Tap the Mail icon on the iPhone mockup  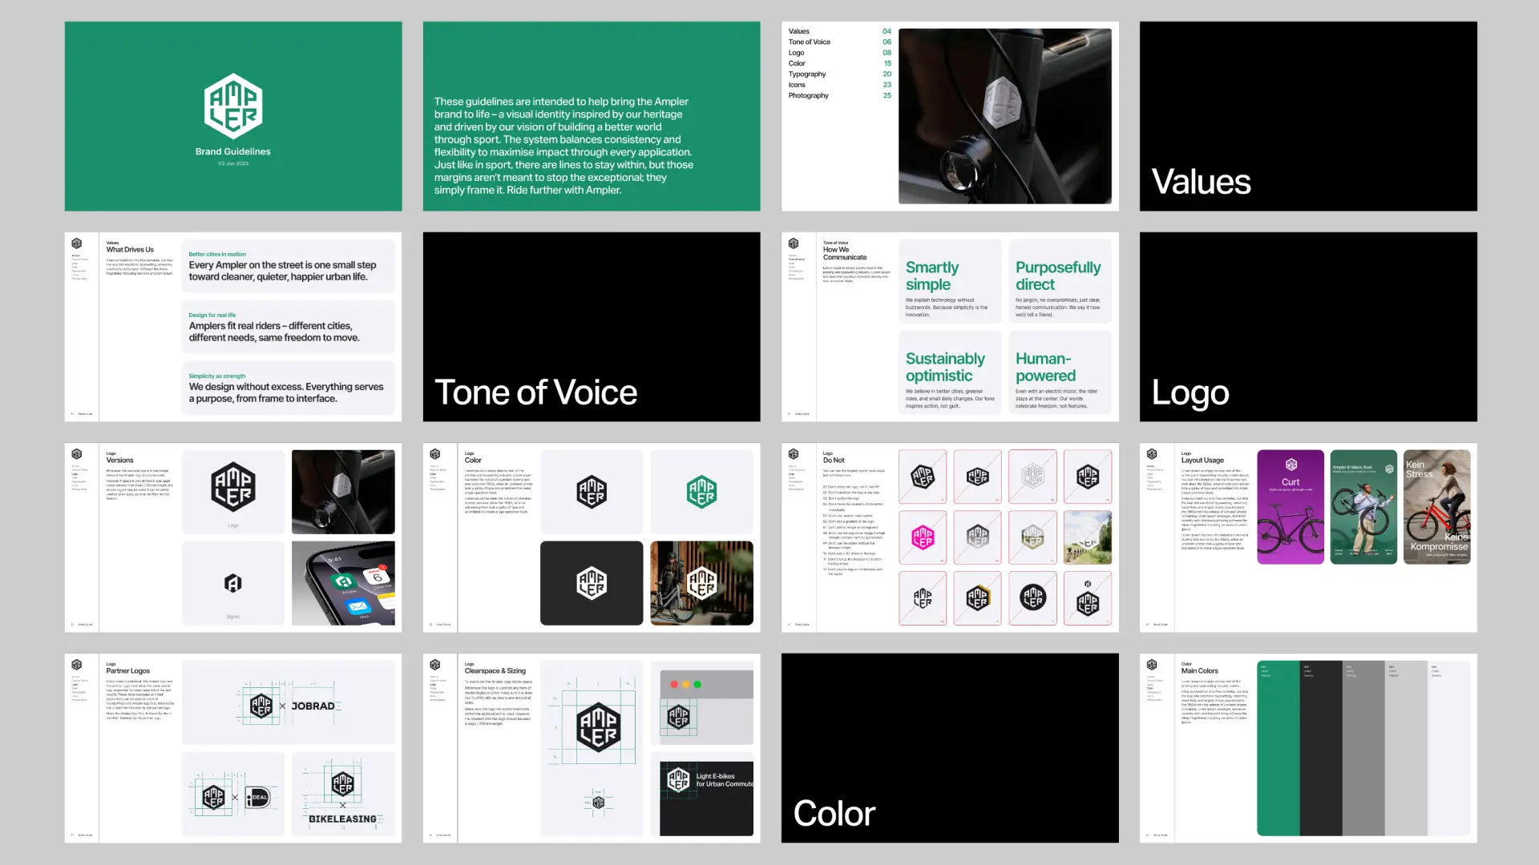click(x=359, y=606)
